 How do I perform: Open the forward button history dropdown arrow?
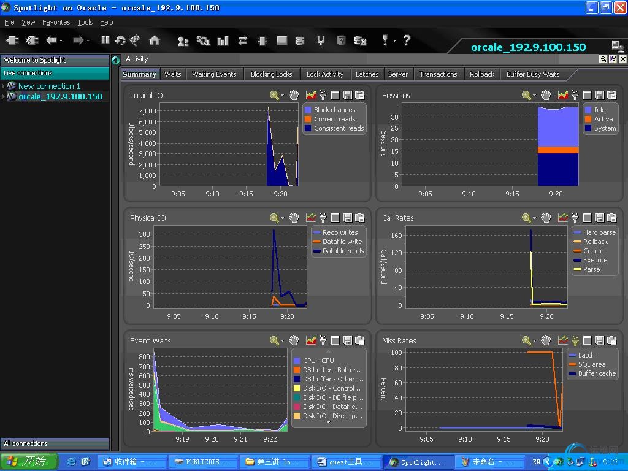[x=88, y=40]
